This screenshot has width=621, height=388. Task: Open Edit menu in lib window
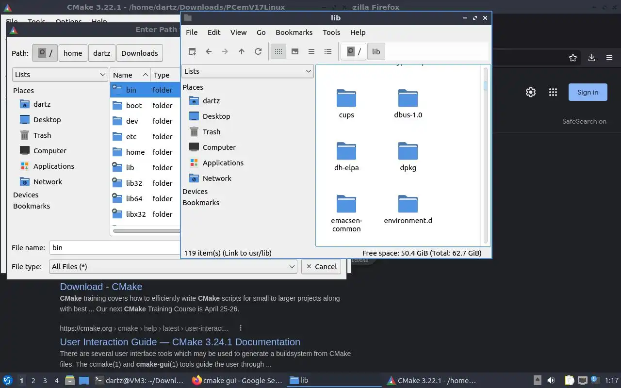click(x=214, y=32)
